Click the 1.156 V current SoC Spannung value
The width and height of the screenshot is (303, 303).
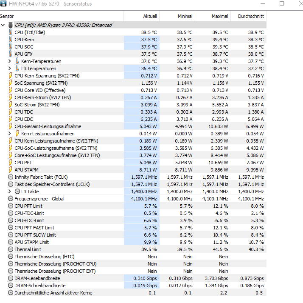(149, 83)
